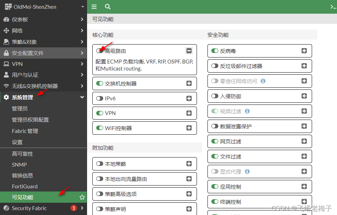
Task: Toggle the 高级路由 switch
Action: [x=99, y=51]
